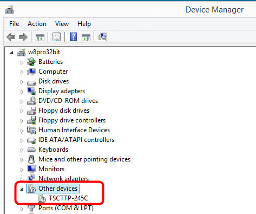Screen dimensions: 256x214
Task: Click the Display adapters icon
Action: click(31, 91)
